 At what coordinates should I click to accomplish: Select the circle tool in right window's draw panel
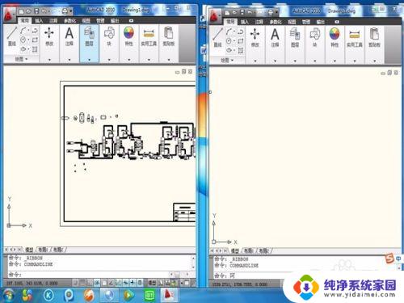229,41
